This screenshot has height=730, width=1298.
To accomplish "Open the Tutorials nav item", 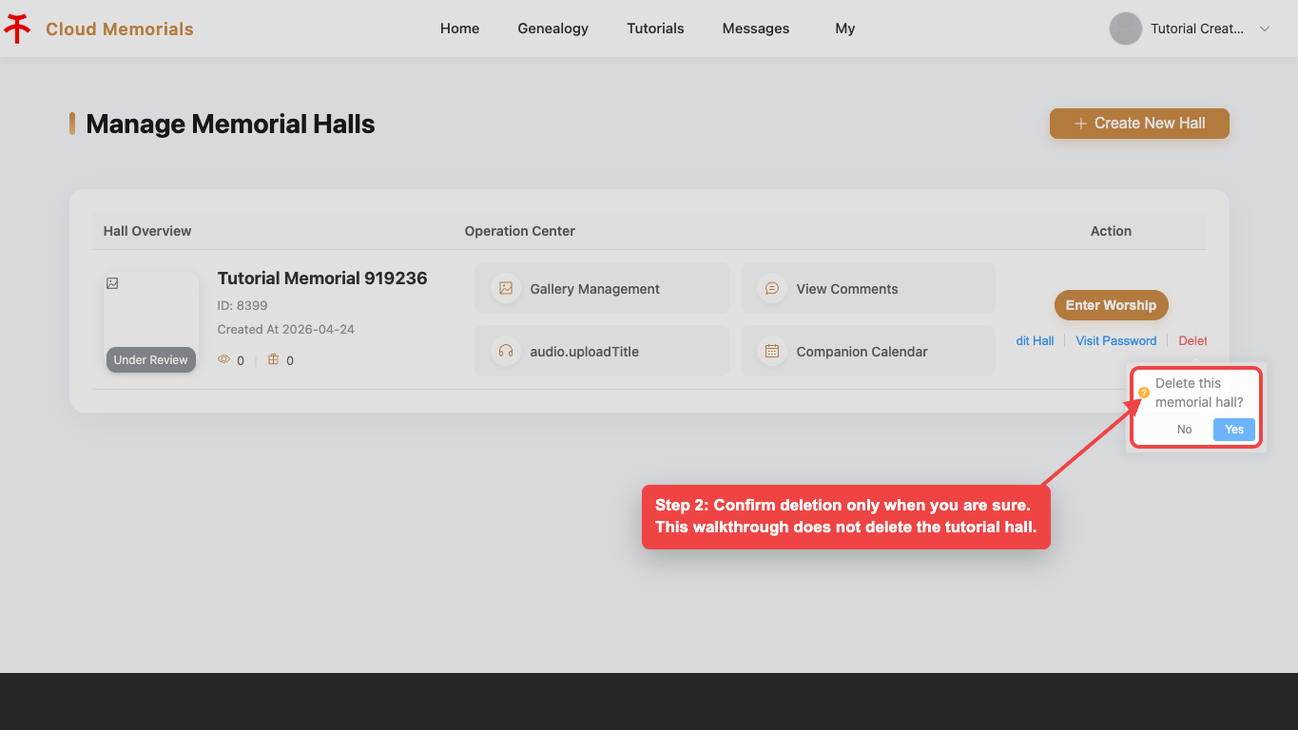I will pos(655,29).
